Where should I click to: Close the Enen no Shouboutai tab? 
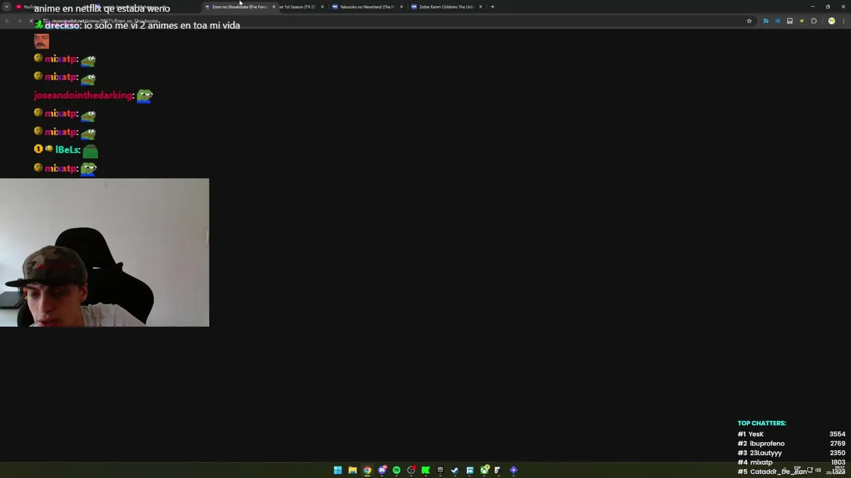coord(273,7)
